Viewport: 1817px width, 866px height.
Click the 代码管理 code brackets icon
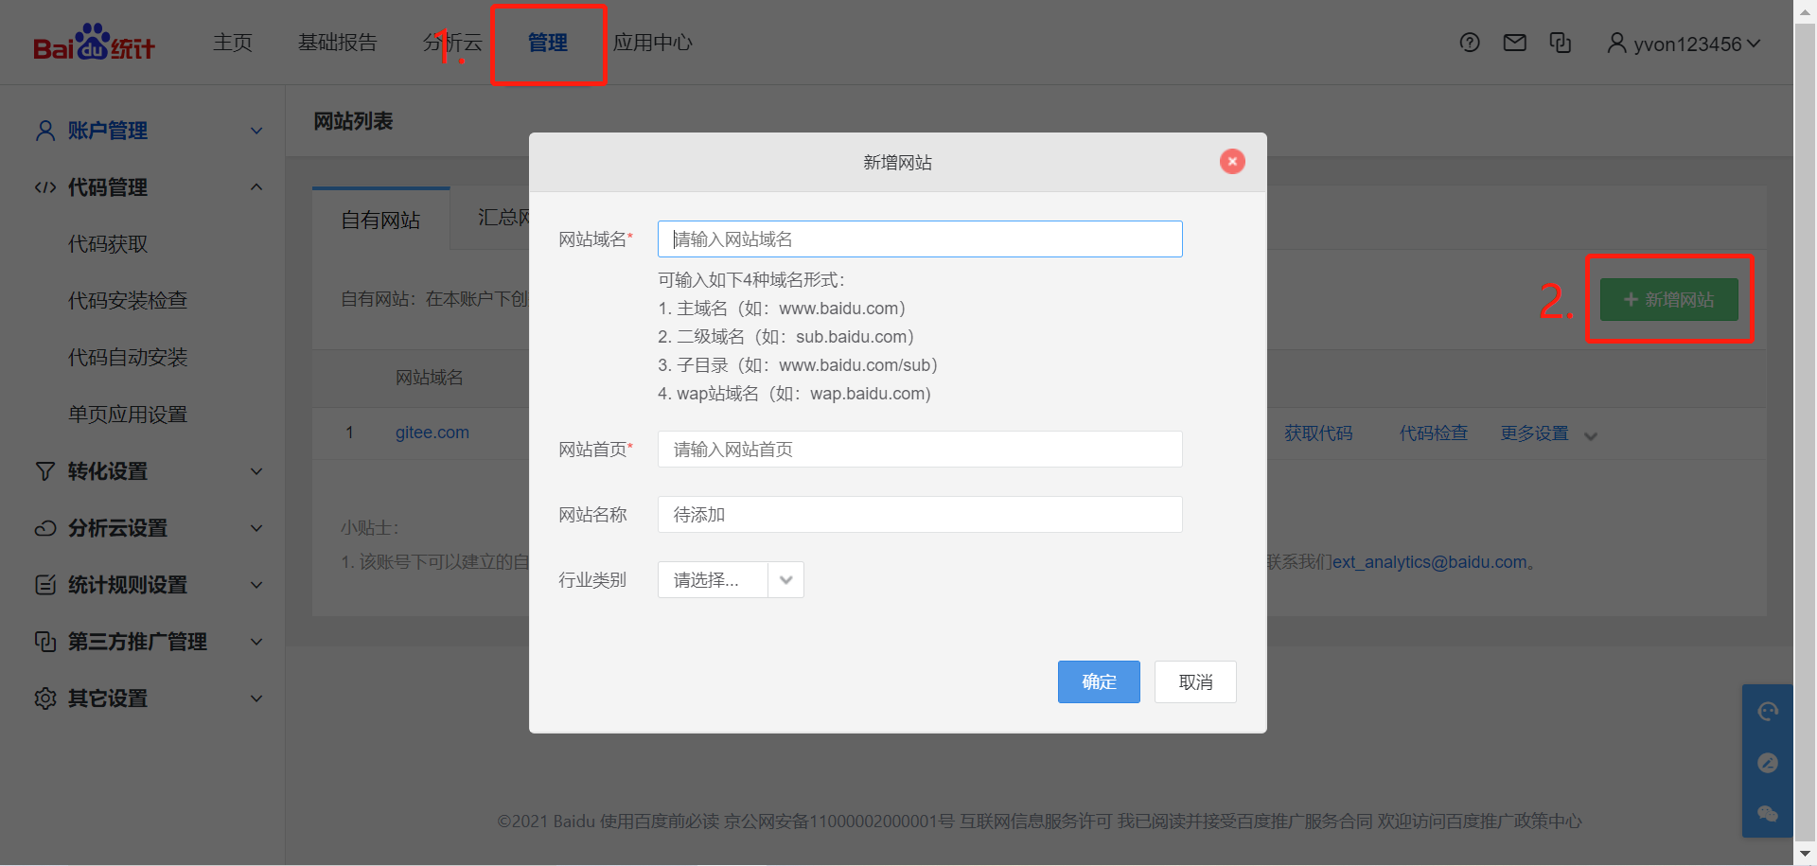[44, 187]
